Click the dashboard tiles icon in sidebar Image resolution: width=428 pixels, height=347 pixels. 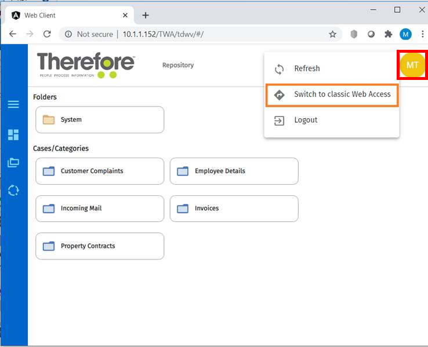click(13, 135)
